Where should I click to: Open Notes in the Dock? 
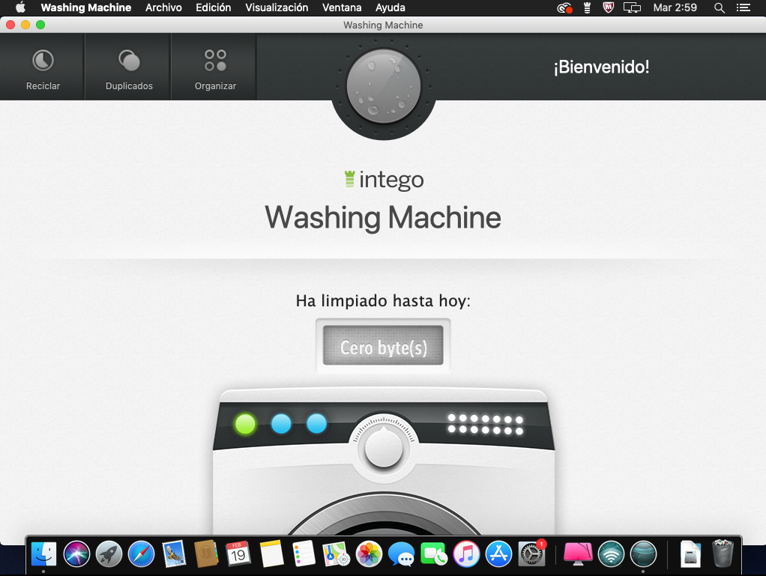coord(271,554)
